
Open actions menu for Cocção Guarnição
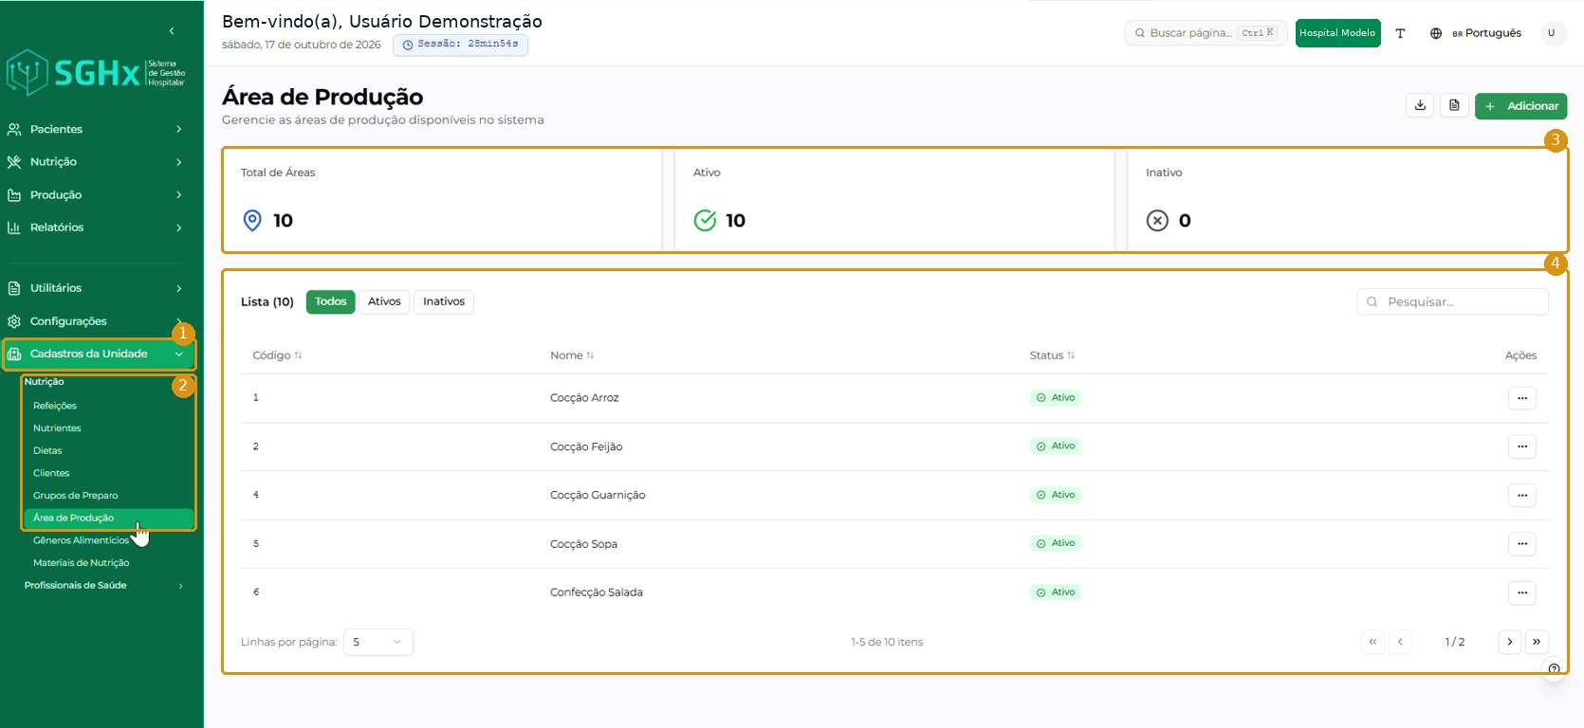(x=1522, y=495)
